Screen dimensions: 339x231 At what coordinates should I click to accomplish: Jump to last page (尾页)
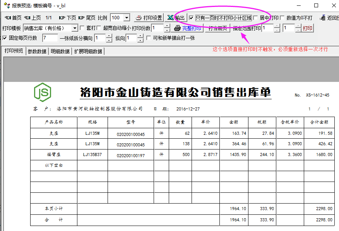pyautogui.click(x=87, y=18)
